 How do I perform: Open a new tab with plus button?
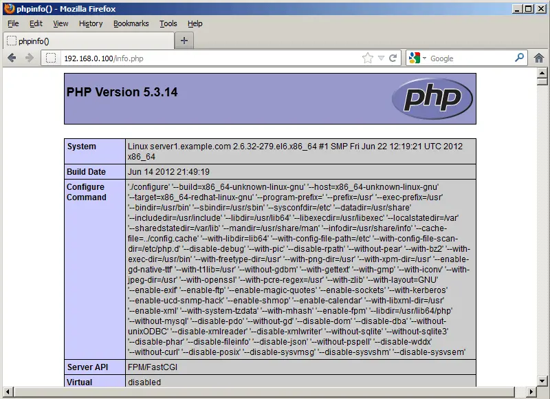point(184,41)
